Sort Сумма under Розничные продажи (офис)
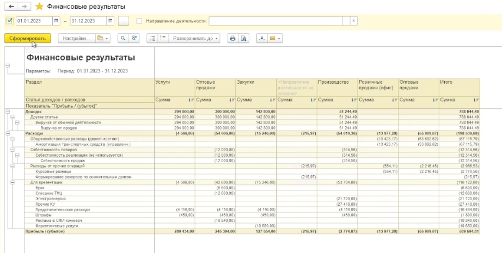 pos(395,100)
